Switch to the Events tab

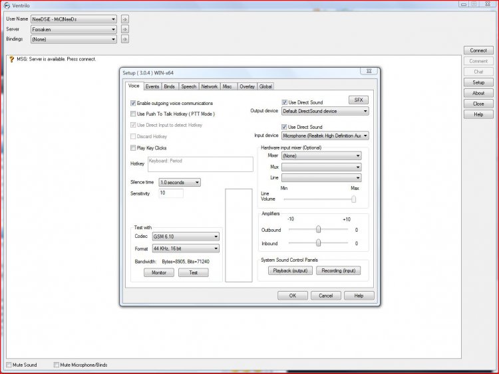coord(152,86)
